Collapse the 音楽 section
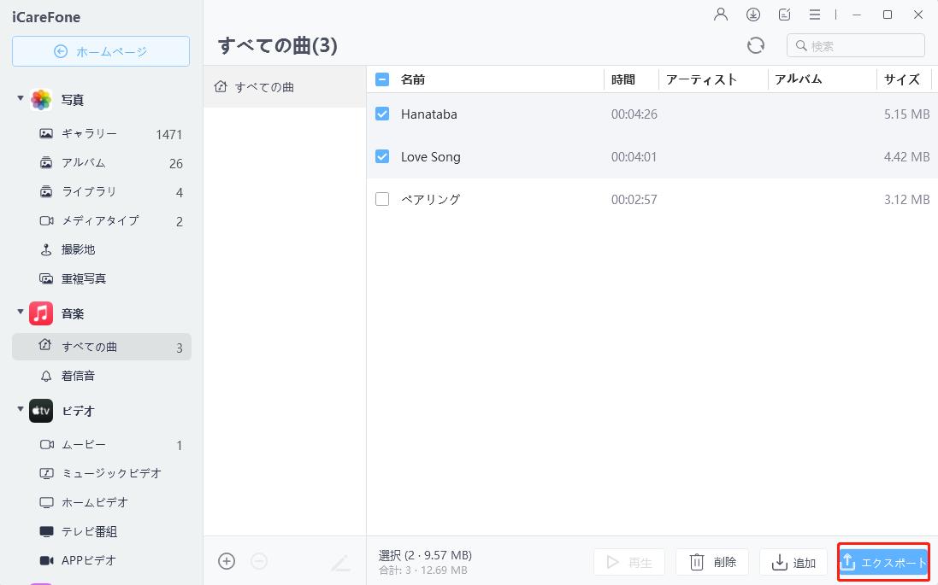 [21, 312]
